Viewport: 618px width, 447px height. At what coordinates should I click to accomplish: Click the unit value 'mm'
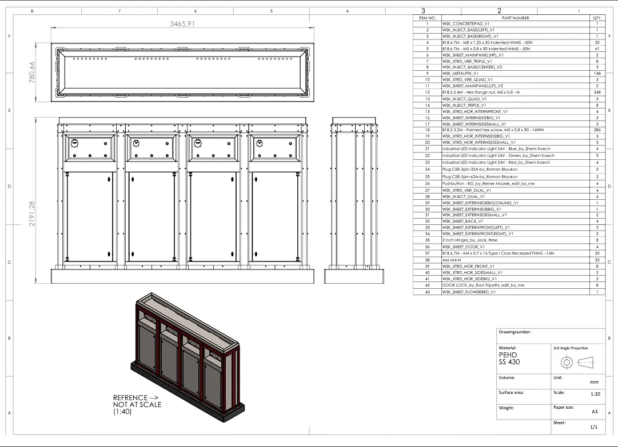pyautogui.click(x=594, y=382)
